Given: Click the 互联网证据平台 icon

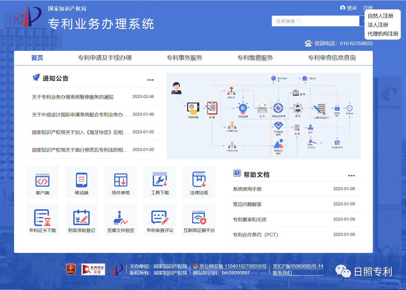Looking at the screenshot, I should pos(199,219).
